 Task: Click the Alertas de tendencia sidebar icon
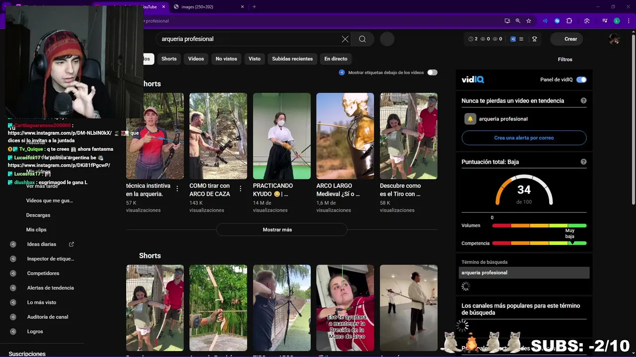pyautogui.click(x=13, y=288)
